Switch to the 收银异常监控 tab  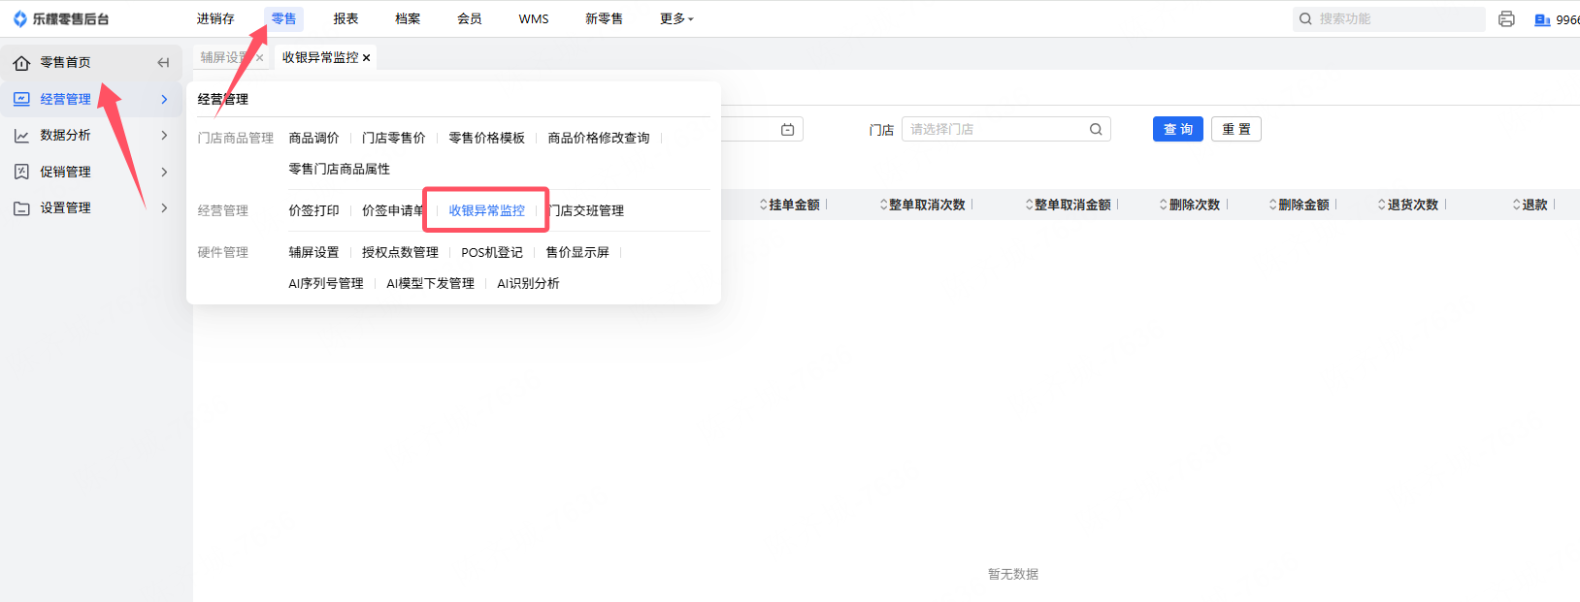click(x=320, y=57)
